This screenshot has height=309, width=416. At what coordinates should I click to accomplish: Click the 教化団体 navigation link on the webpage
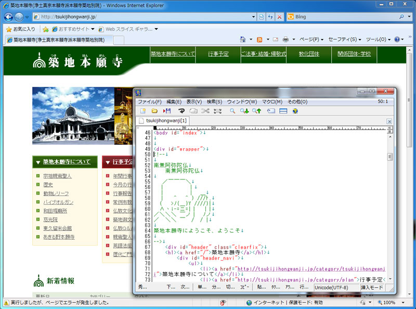coord(309,54)
